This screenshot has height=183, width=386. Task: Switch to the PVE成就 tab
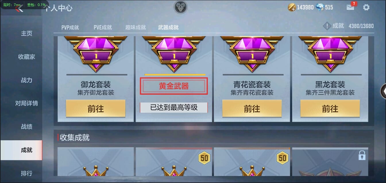103,28
